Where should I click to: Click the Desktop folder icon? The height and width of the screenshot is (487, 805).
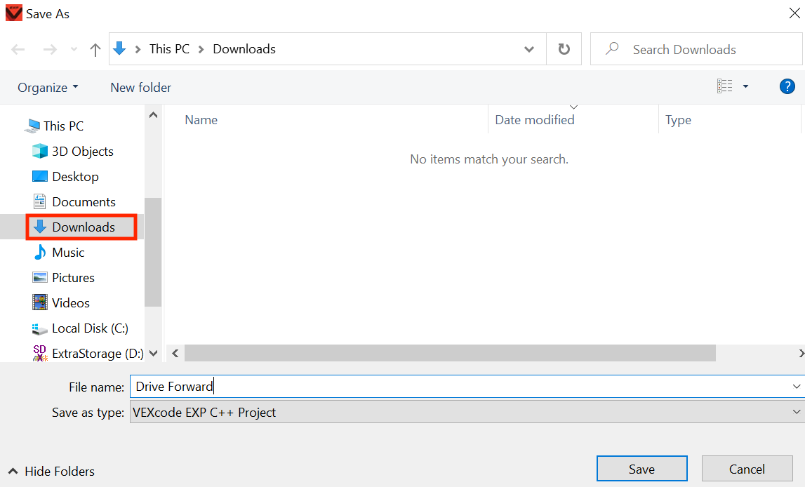point(39,177)
